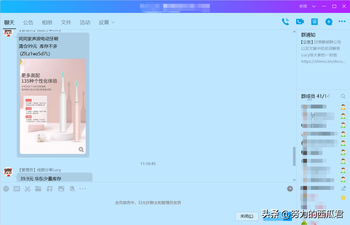This screenshot has width=350, height=225.
Task: Open the 举报 dropdown arrow
Action: point(313,6)
